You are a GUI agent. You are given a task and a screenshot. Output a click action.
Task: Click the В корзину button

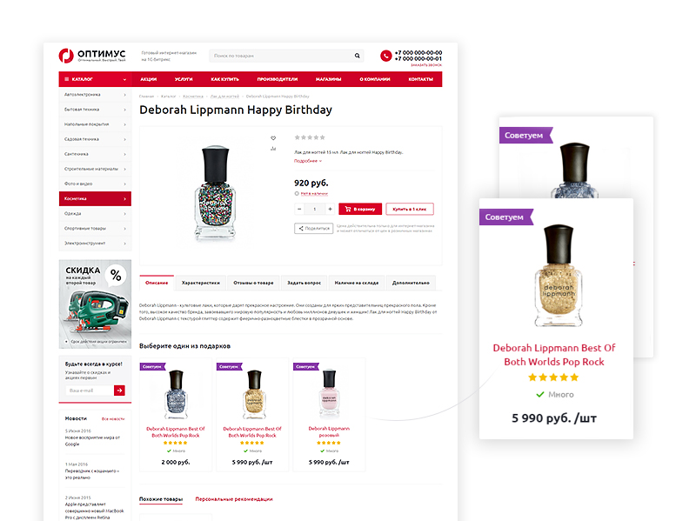pos(360,209)
